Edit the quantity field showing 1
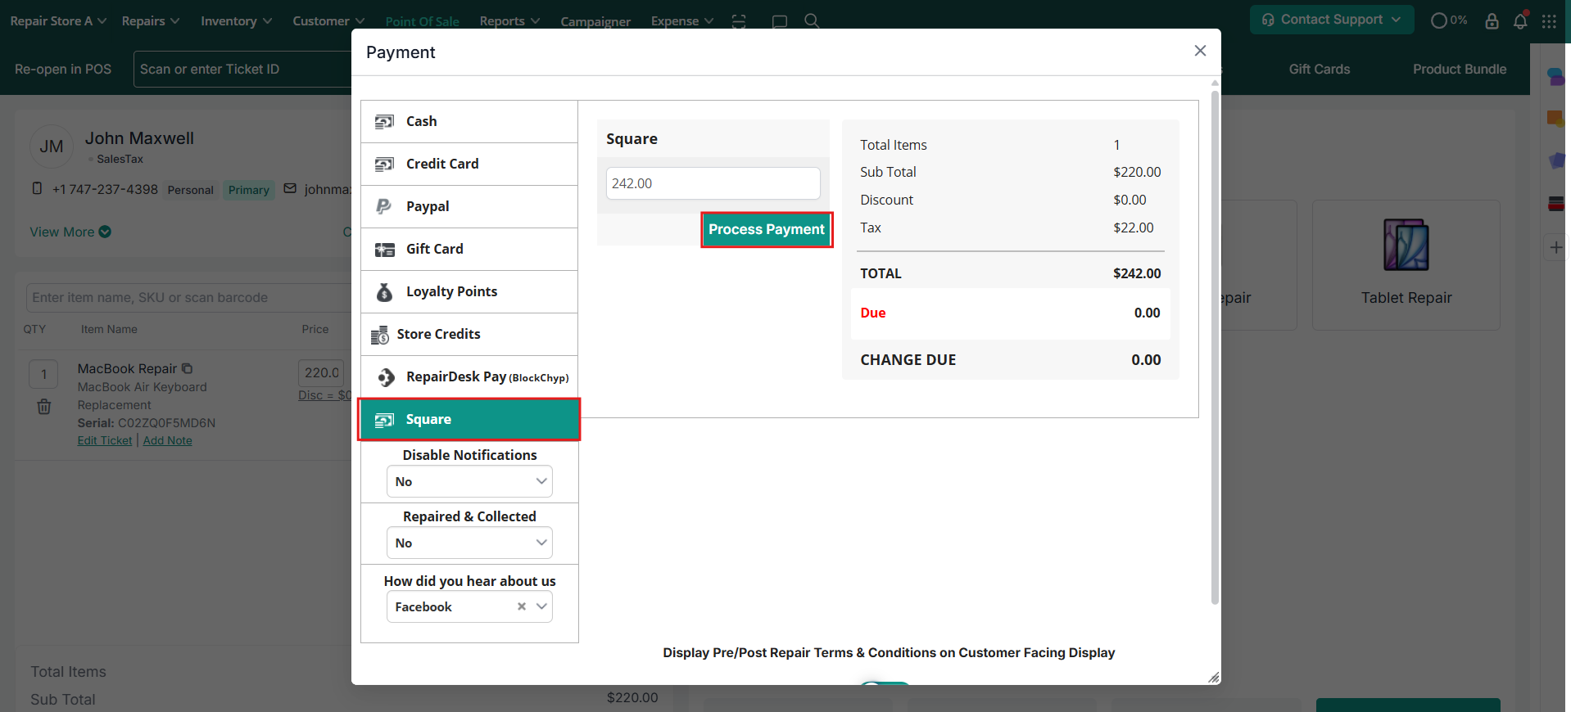The width and height of the screenshot is (1571, 712). 43,374
